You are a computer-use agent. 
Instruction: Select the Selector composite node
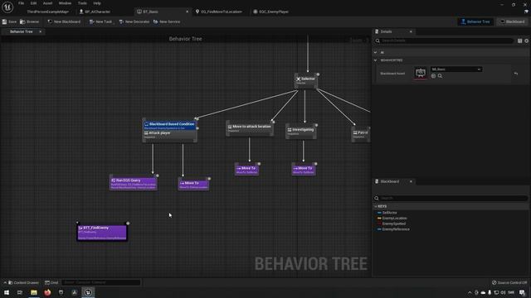[306, 80]
